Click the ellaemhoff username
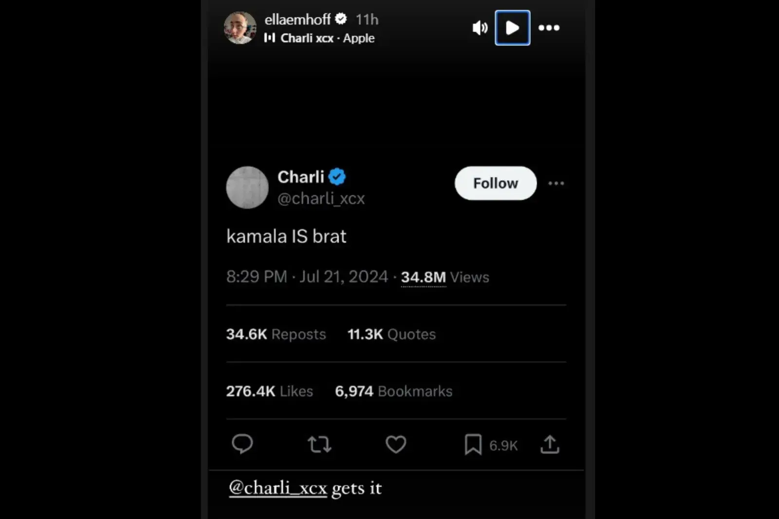 (297, 19)
